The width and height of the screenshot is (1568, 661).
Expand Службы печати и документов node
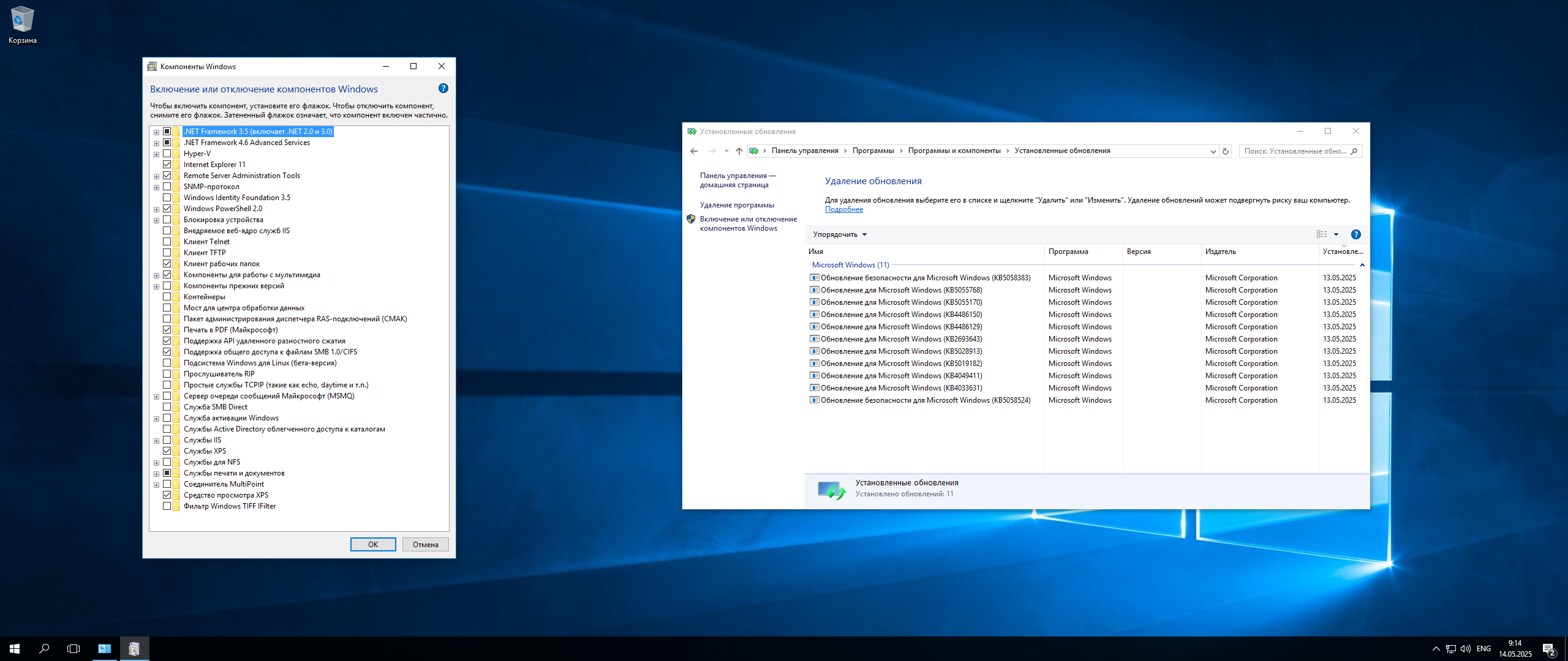click(156, 474)
